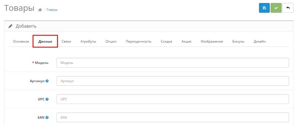Focus the Модель input field
Viewport: 296px width, 125px height.
[x=173, y=63]
